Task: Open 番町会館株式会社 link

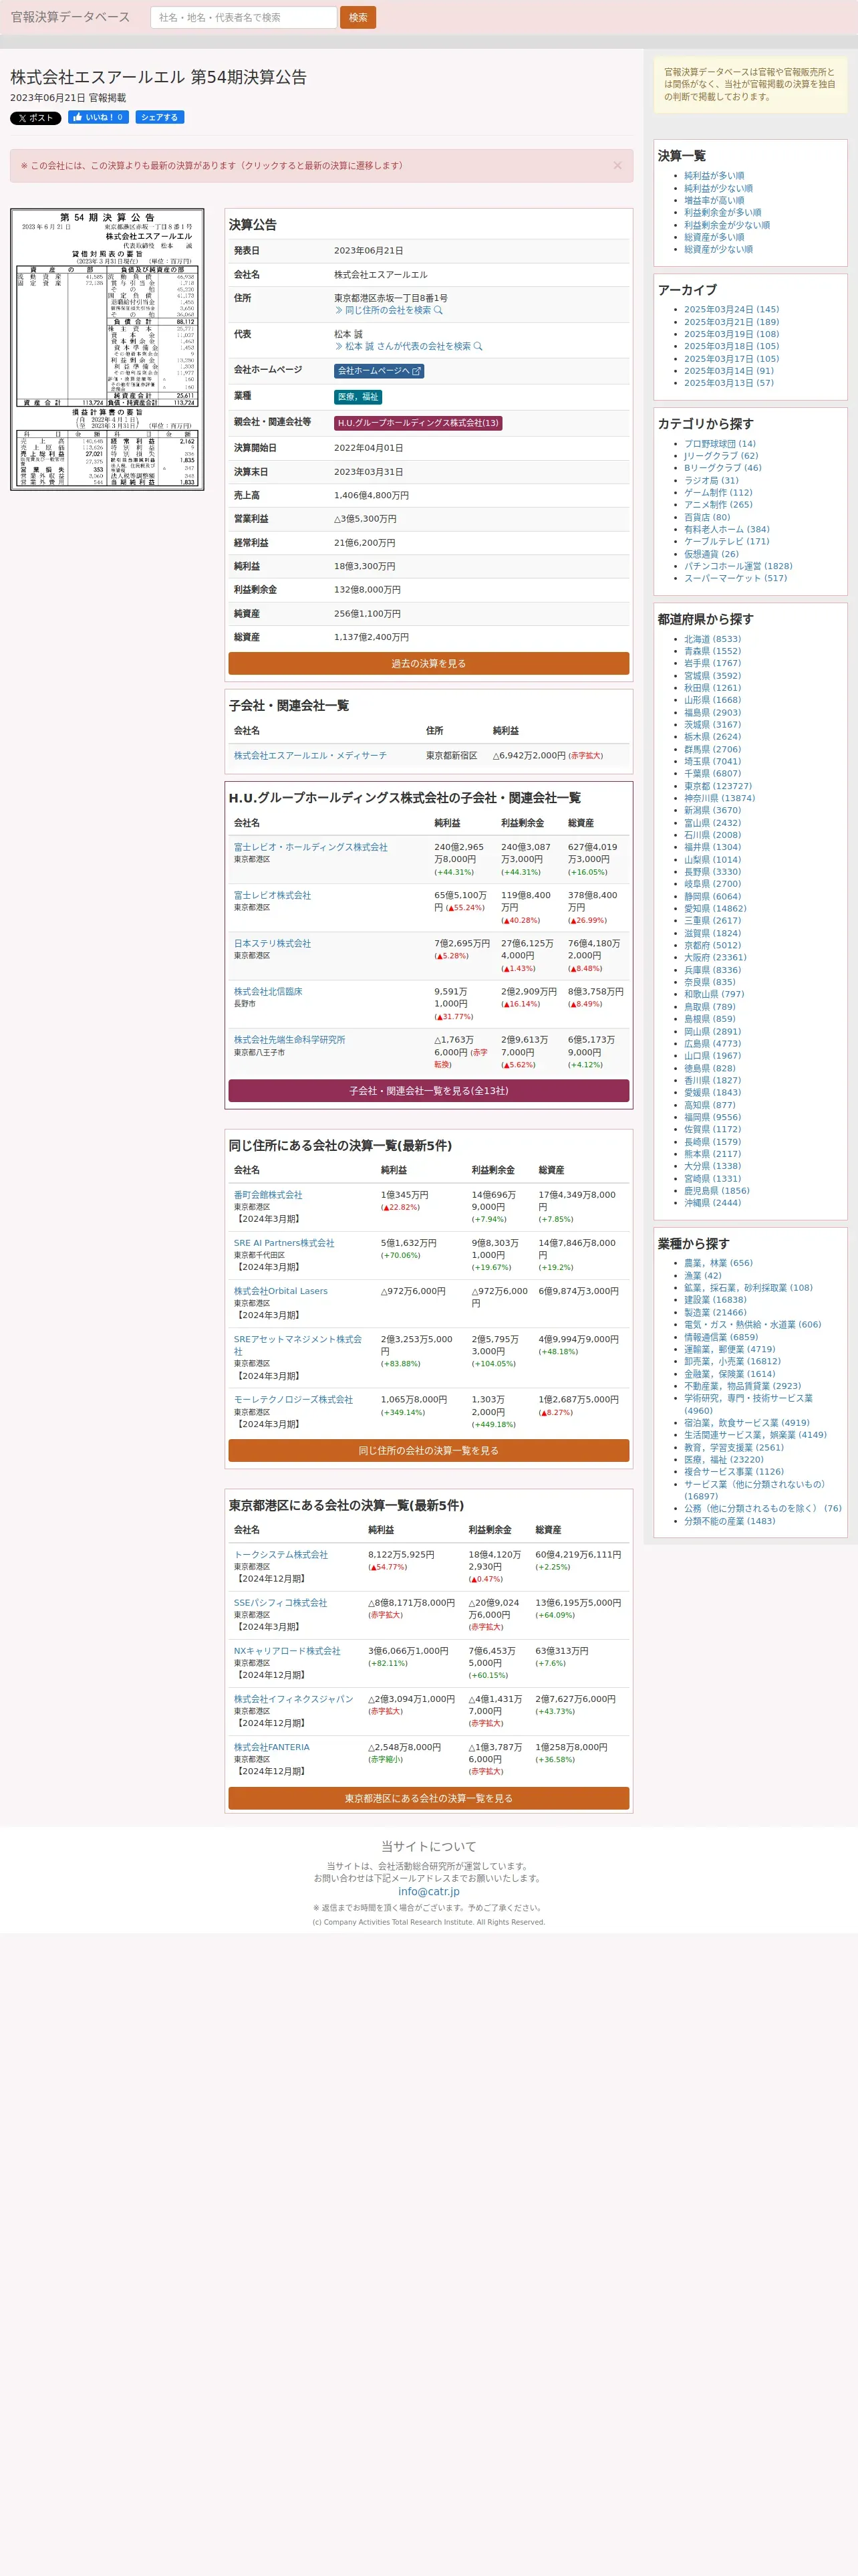Action: click(268, 1195)
